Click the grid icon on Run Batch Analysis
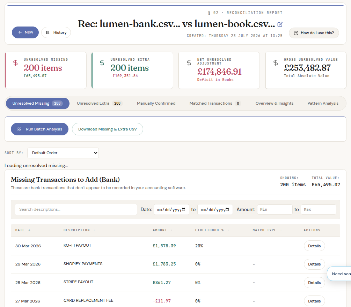Image resolution: width=351 pixels, height=307 pixels. point(20,129)
